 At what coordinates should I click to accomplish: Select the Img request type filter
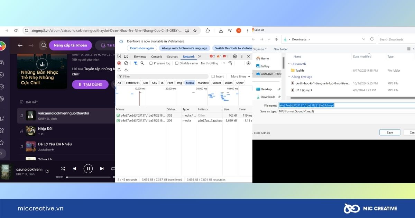179,83
